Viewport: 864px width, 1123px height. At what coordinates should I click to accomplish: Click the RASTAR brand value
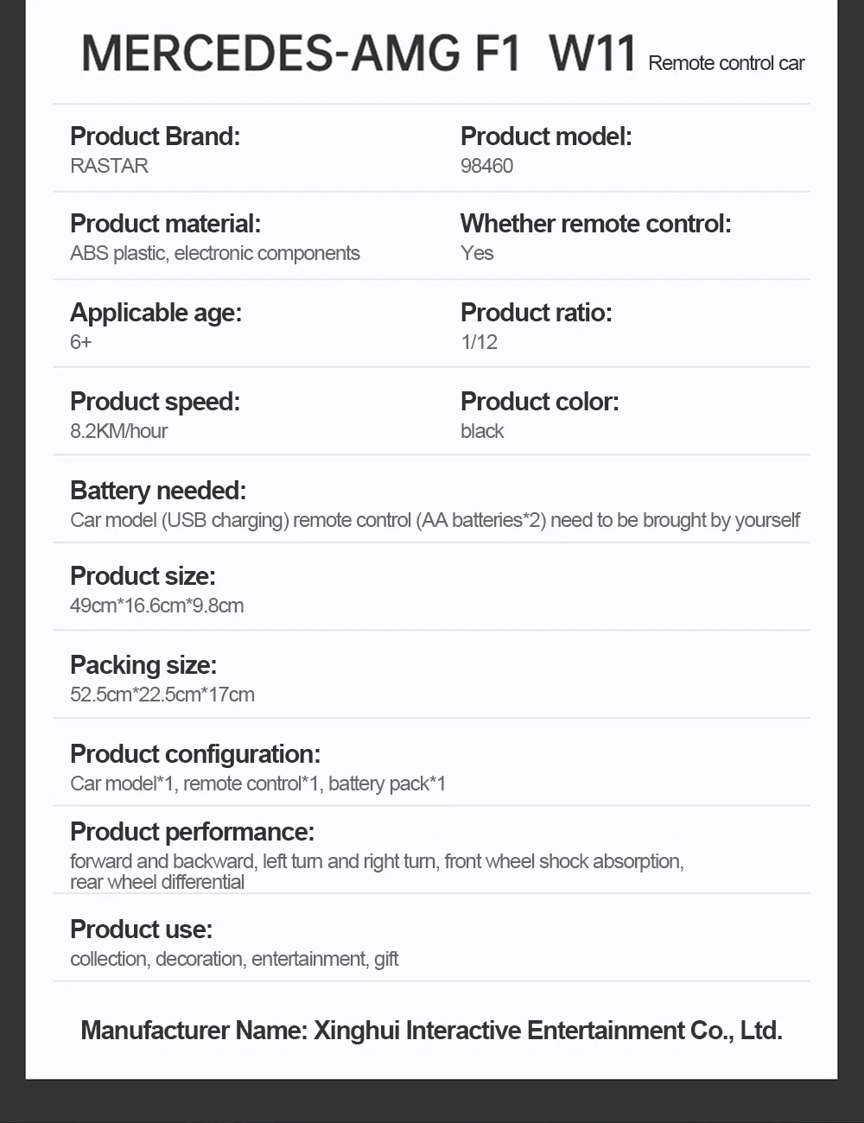109,166
